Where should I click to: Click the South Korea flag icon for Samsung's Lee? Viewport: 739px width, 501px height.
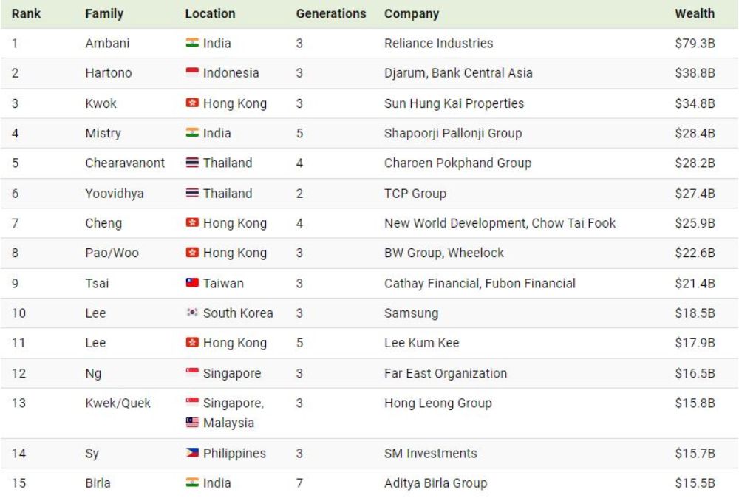pos(192,313)
